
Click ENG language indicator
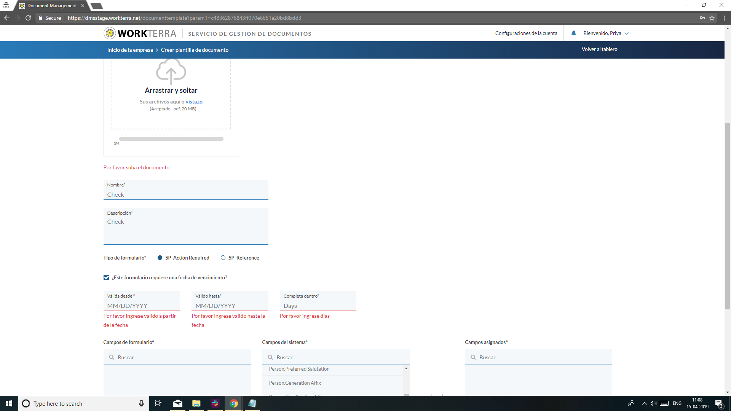(677, 403)
